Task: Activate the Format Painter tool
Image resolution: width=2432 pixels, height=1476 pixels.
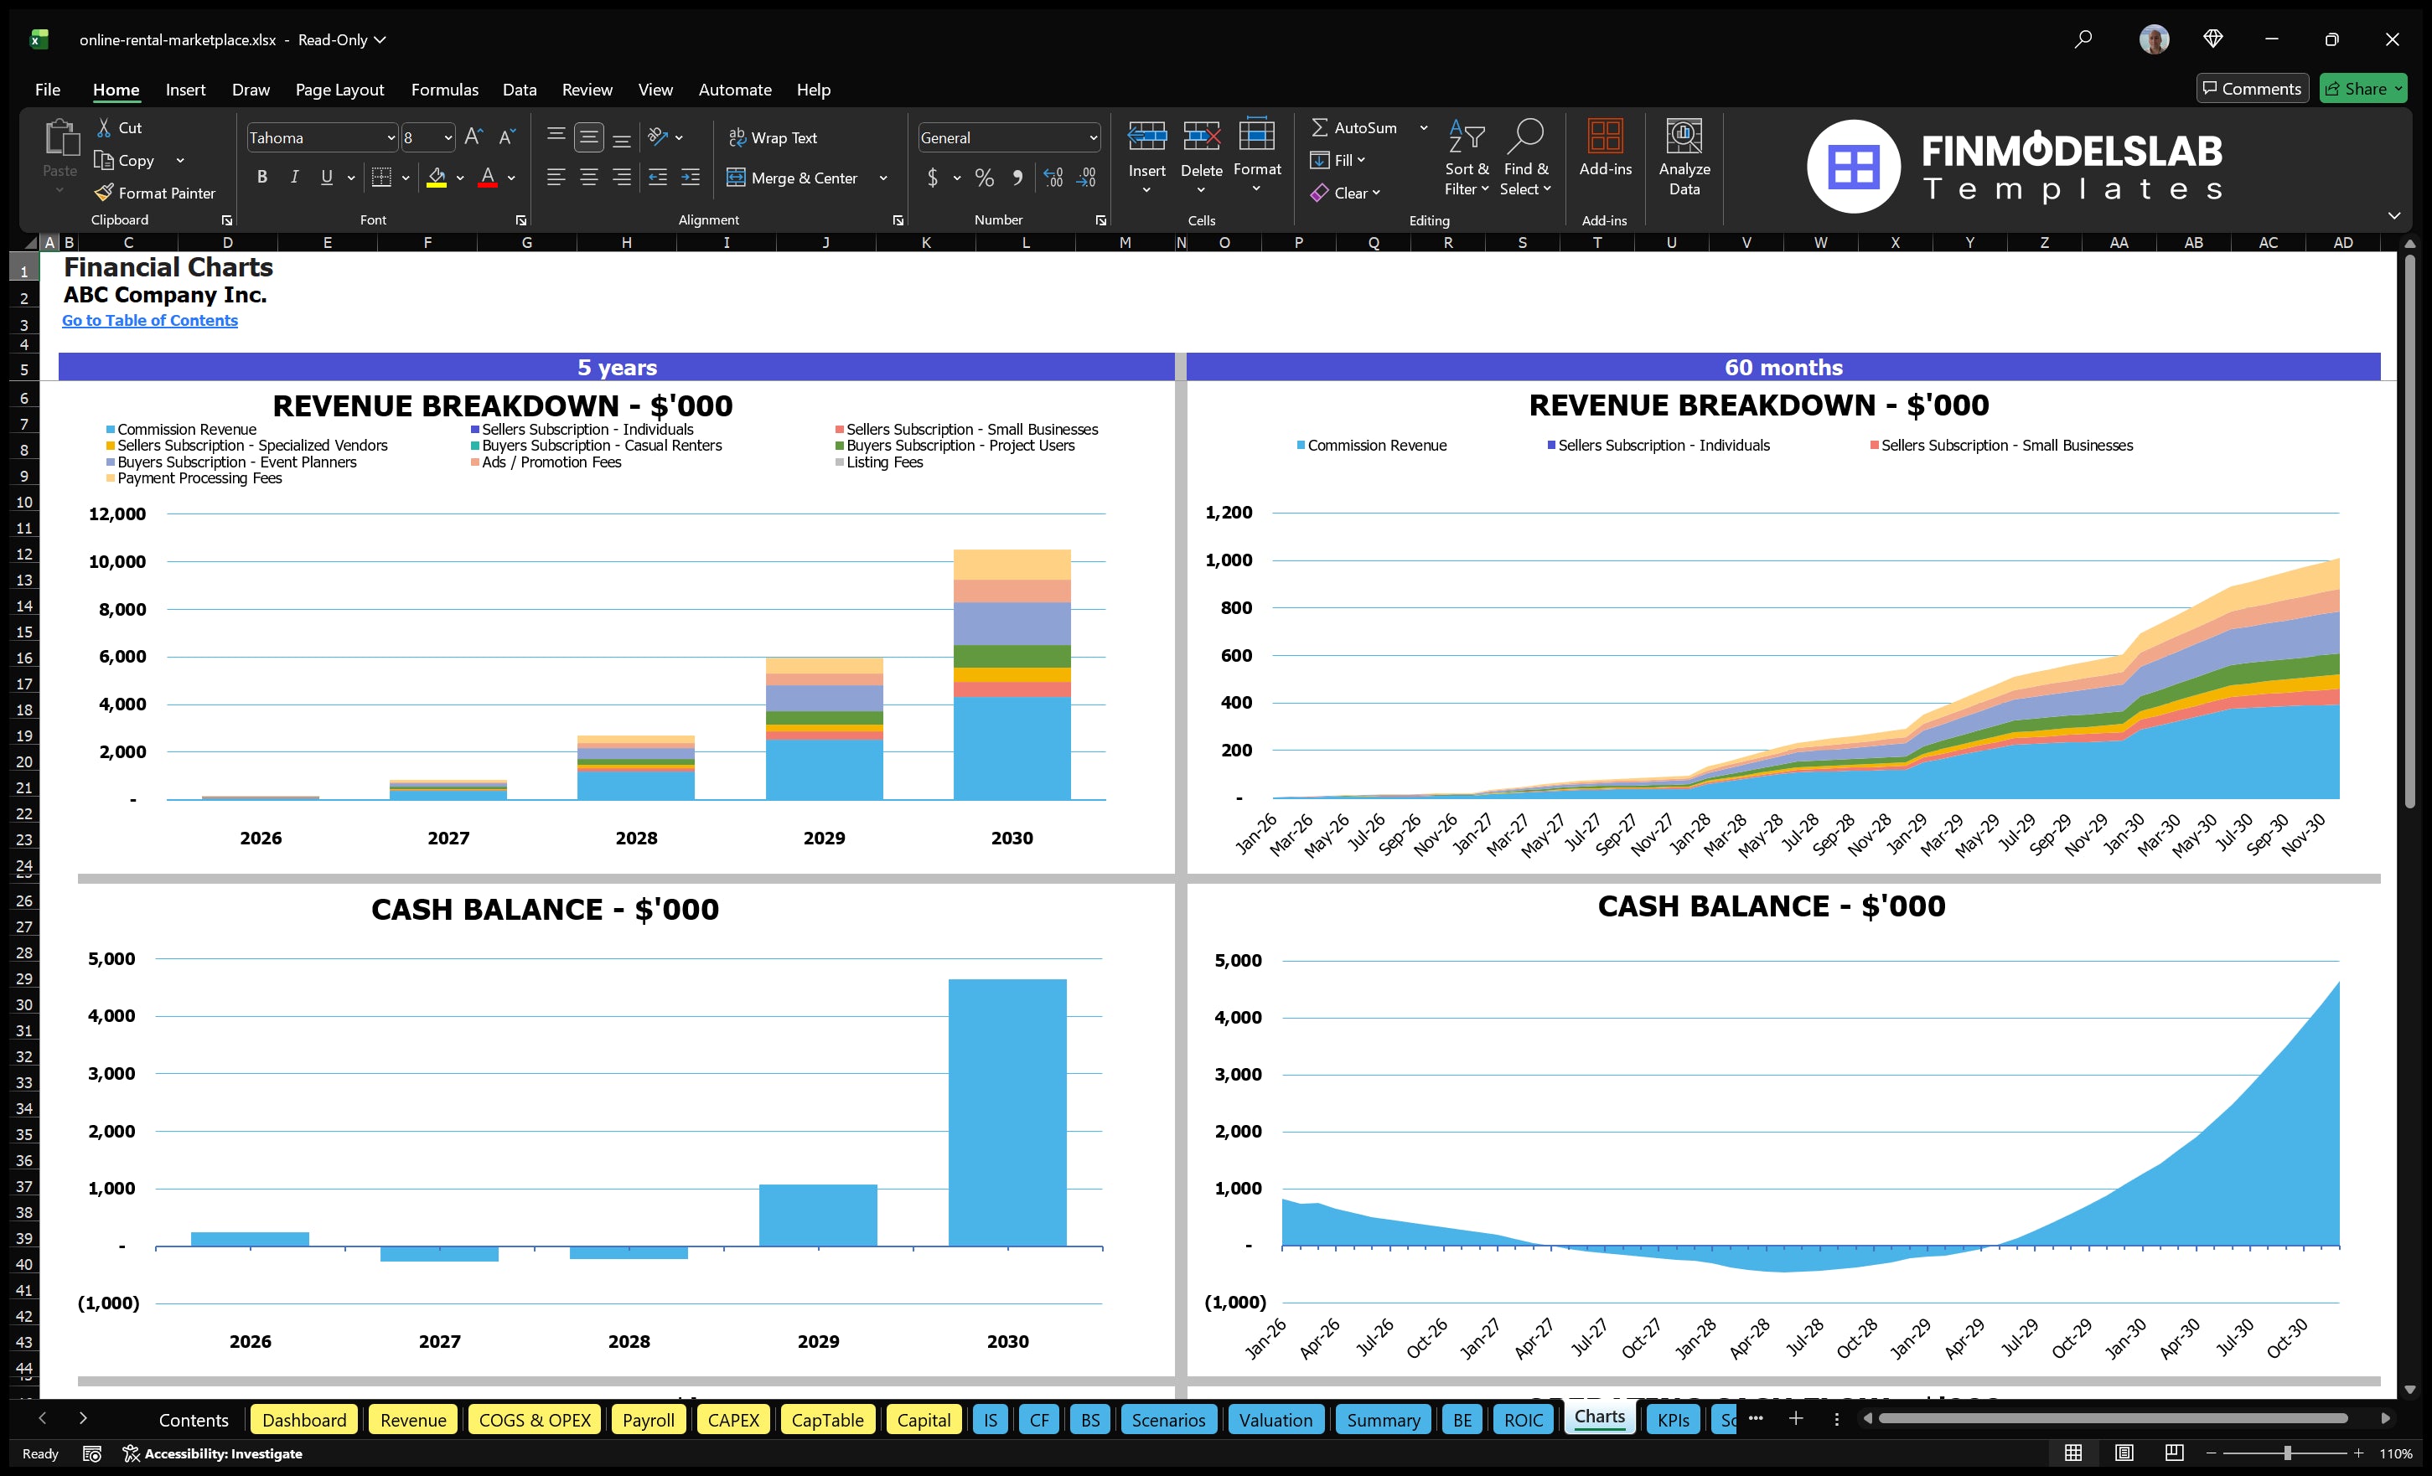Action: click(155, 193)
